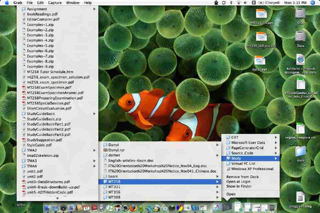
Task: Open iPhoto from the Dock
Action: tap(118, 208)
